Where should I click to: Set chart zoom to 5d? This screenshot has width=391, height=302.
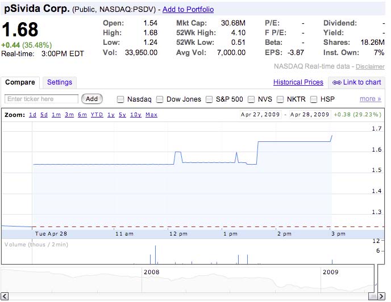tap(44, 115)
